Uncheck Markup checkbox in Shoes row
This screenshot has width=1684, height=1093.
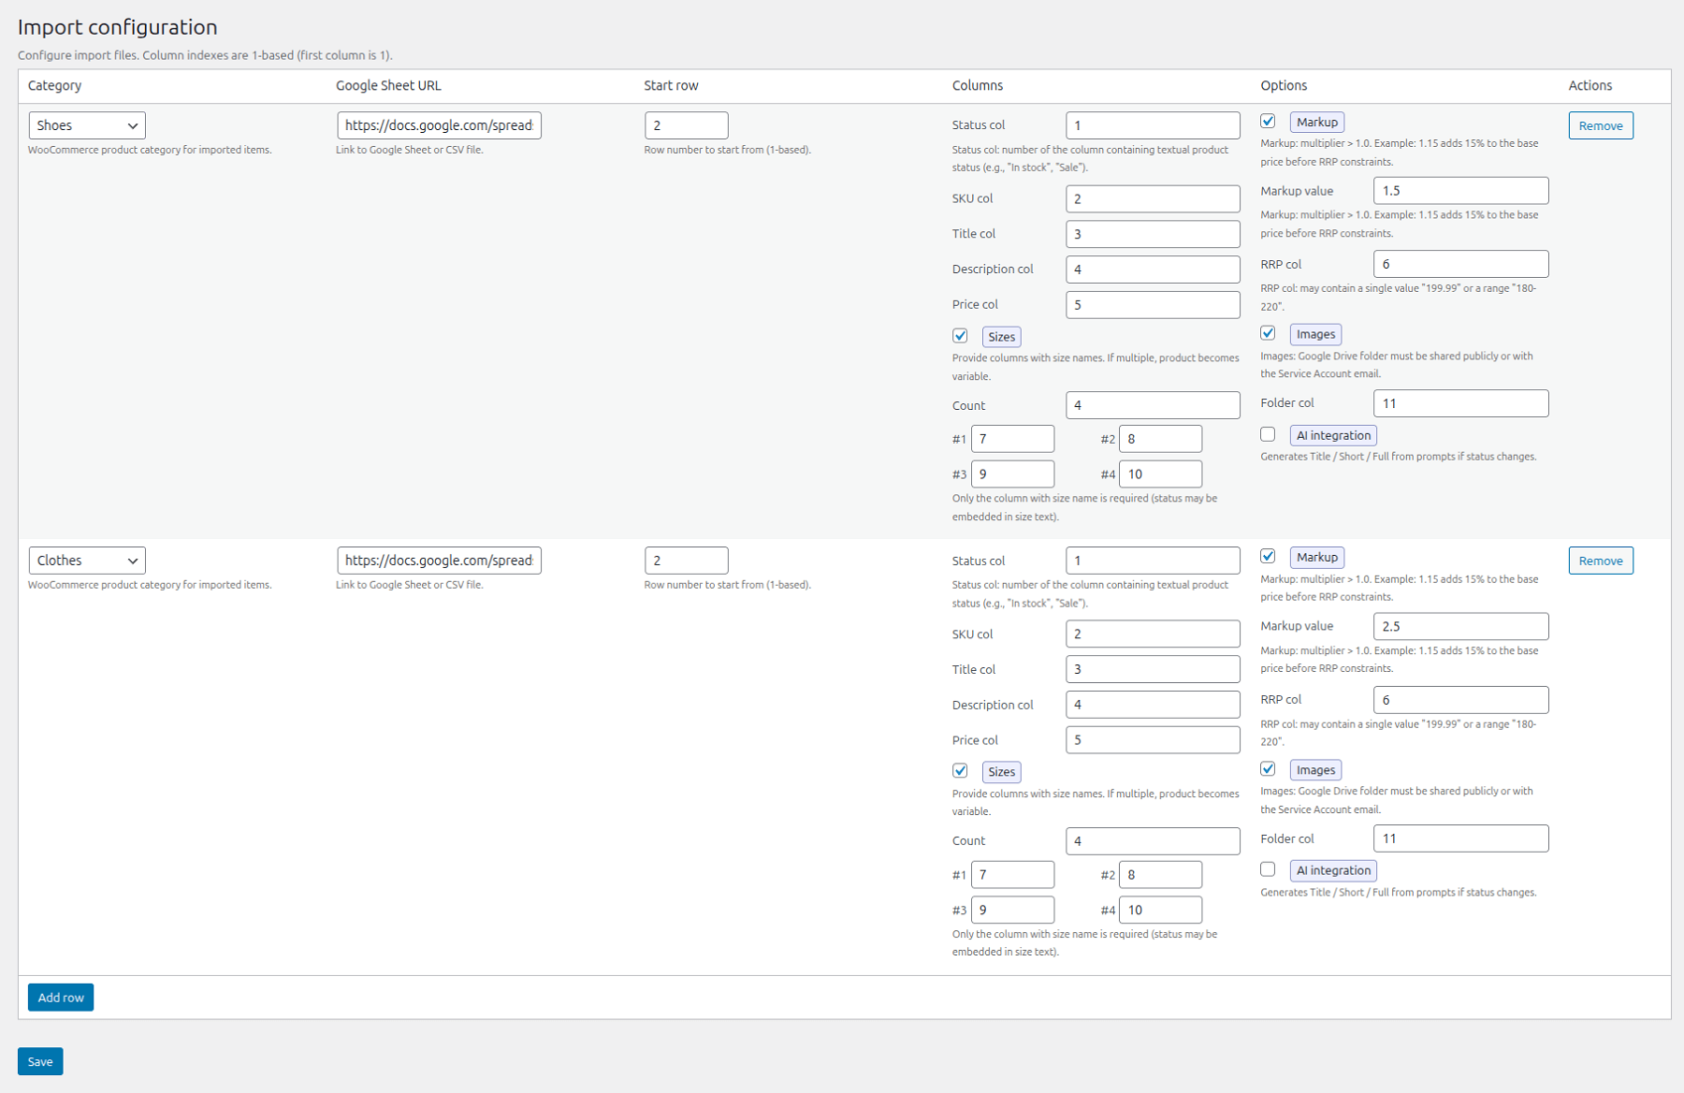pos(1268,122)
